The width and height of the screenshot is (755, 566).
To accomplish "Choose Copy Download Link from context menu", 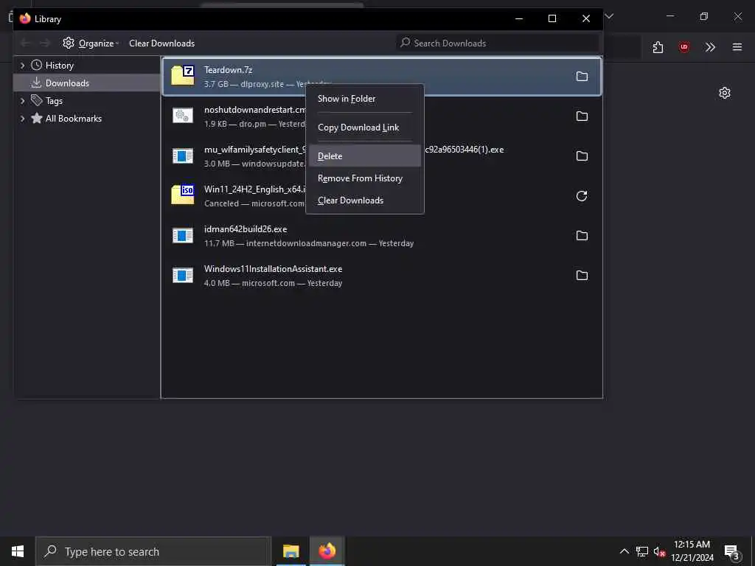I will (365, 127).
